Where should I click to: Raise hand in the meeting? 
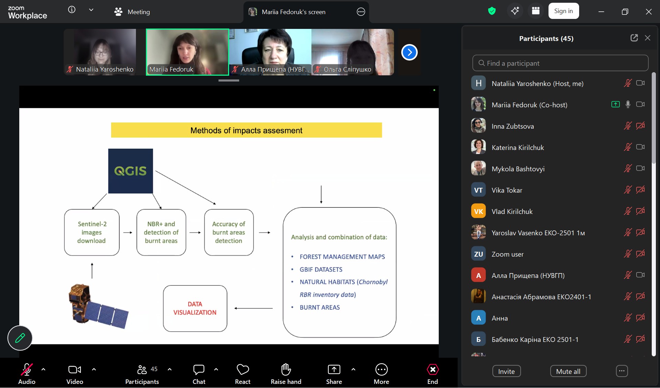pyautogui.click(x=286, y=374)
